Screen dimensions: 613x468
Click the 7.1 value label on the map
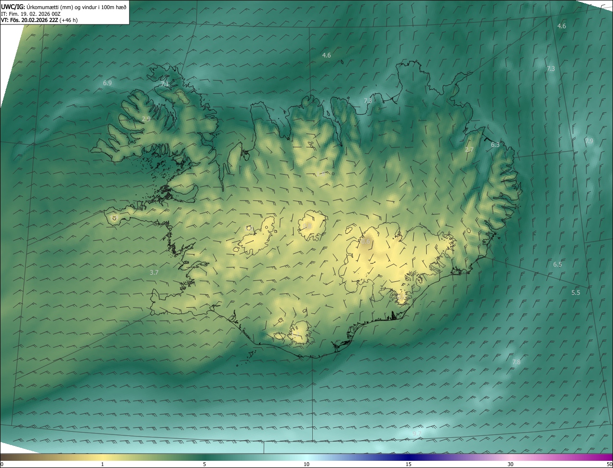pos(165,84)
